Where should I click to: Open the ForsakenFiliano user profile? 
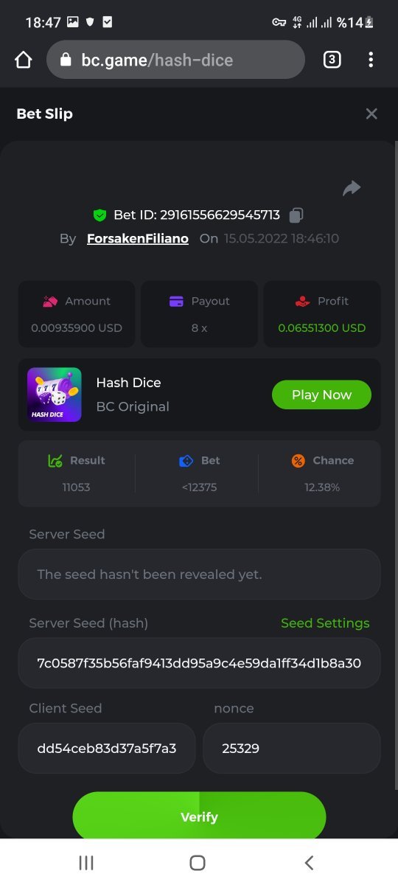coord(138,239)
